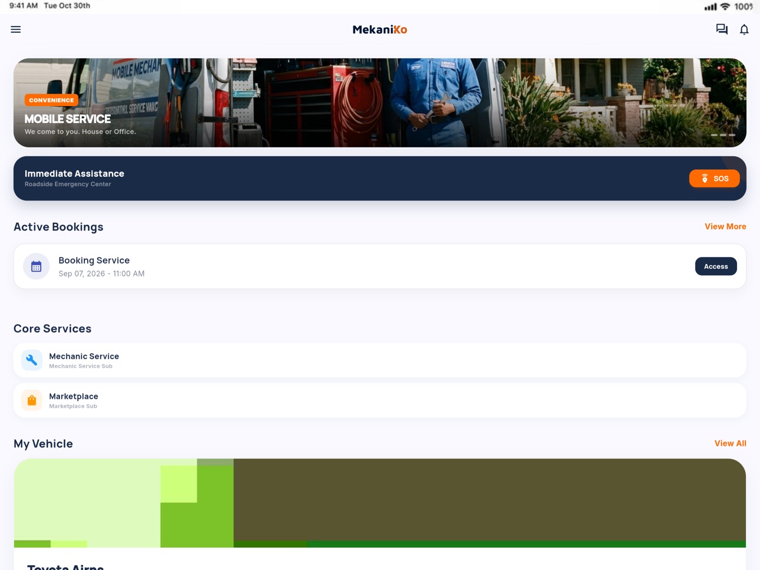Tap the Roadside Emergency Center subtitle
760x570 pixels.
coord(68,184)
